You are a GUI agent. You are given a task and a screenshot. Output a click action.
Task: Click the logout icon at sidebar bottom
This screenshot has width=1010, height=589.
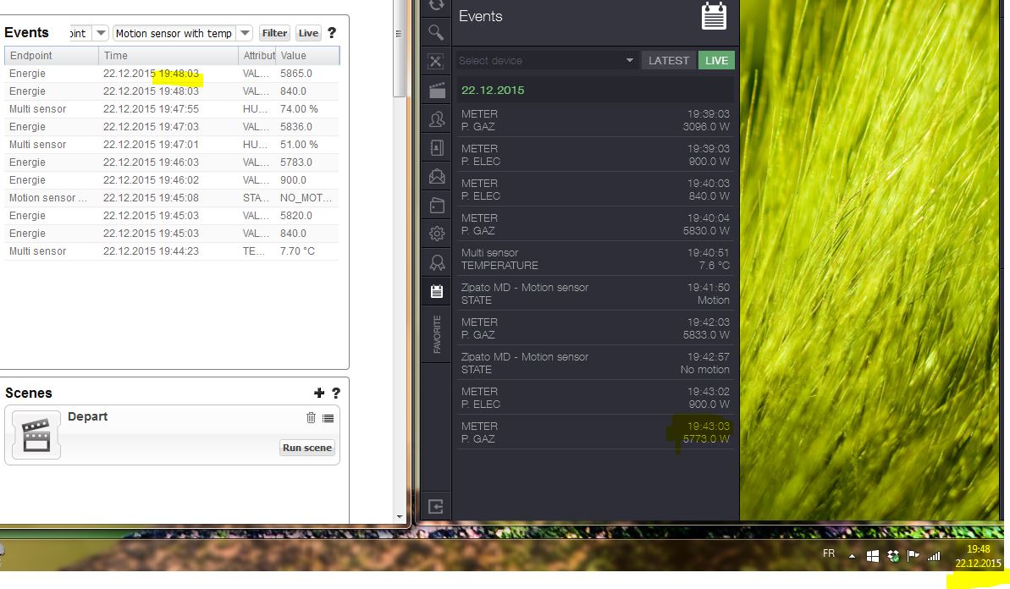[436, 506]
